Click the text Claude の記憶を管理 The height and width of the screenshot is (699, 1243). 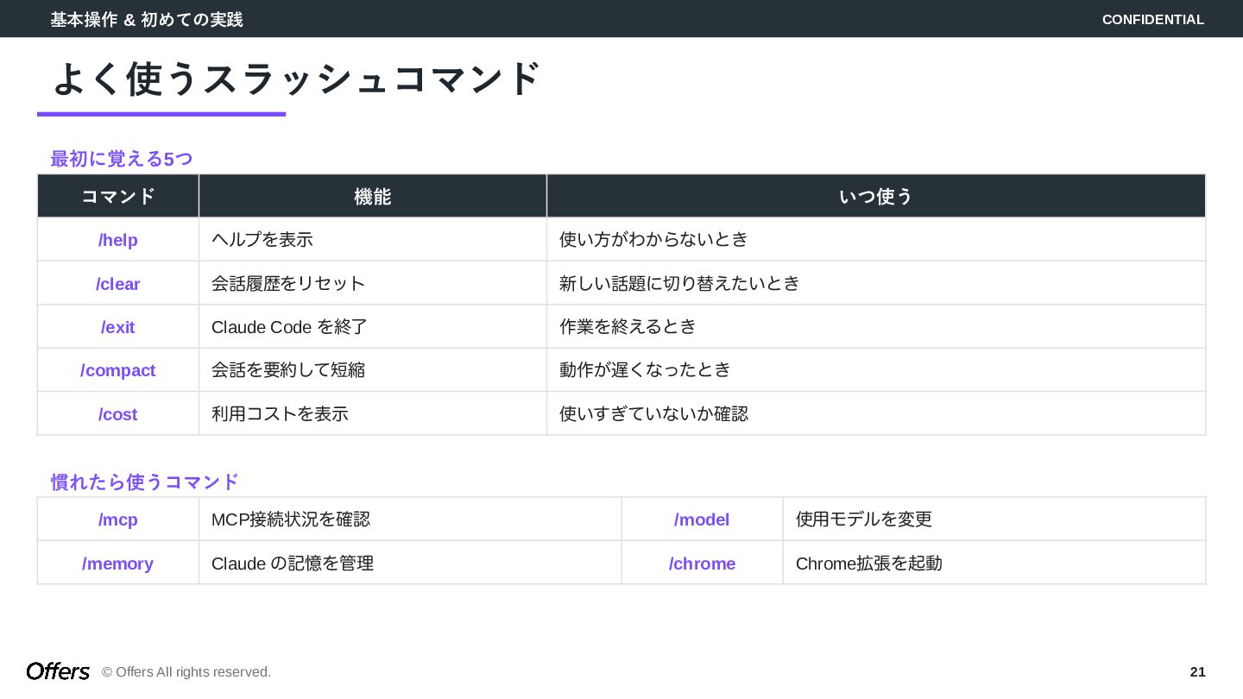(x=293, y=563)
